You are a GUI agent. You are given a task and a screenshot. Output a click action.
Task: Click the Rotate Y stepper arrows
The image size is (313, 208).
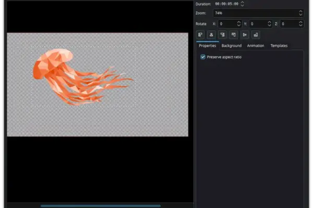(269, 24)
